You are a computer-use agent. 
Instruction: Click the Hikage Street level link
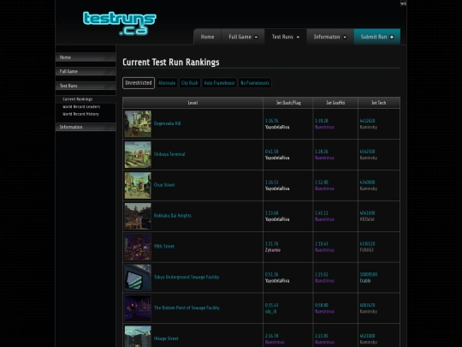coord(166,338)
